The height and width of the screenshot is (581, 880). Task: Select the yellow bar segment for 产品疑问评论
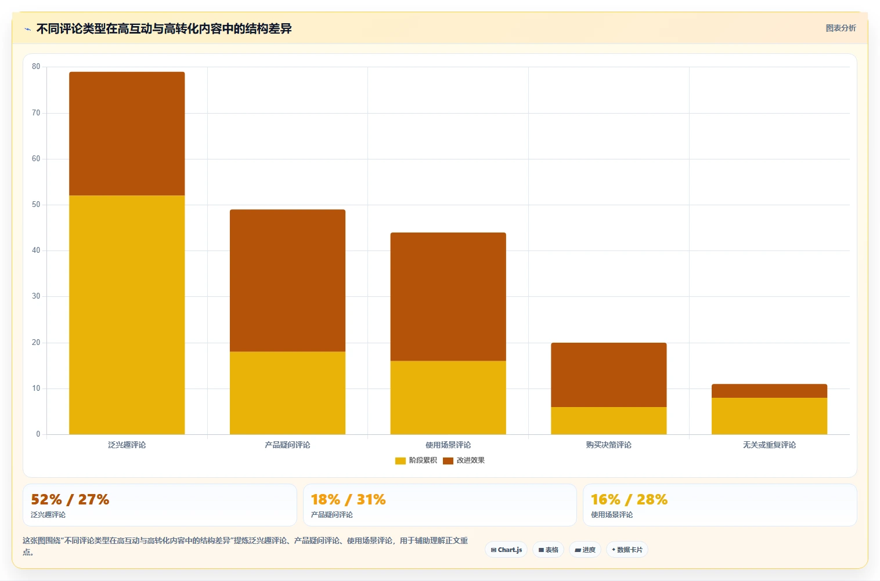point(287,393)
